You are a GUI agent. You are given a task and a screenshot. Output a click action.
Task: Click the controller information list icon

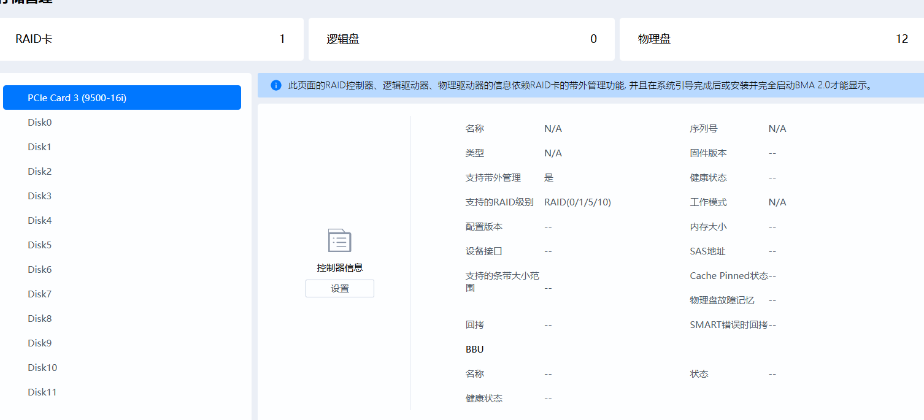coord(339,241)
